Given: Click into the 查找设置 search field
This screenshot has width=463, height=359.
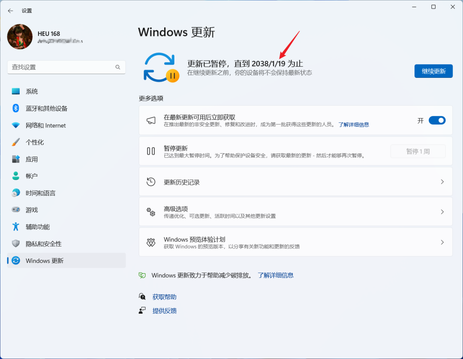Looking at the screenshot, I should pos(60,67).
